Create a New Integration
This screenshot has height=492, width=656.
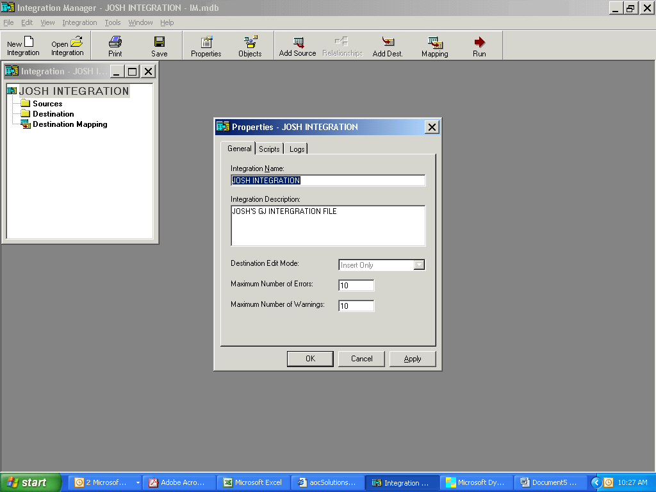pyautogui.click(x=22, y=45)
